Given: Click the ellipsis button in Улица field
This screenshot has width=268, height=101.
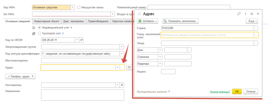Looking at the screenshot, I should click(256, 43).
